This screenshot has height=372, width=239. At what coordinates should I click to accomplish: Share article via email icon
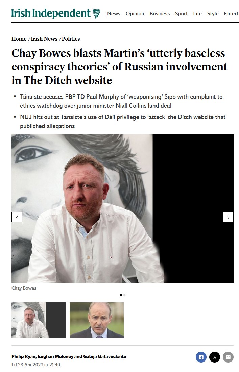[x=228, y=357]
